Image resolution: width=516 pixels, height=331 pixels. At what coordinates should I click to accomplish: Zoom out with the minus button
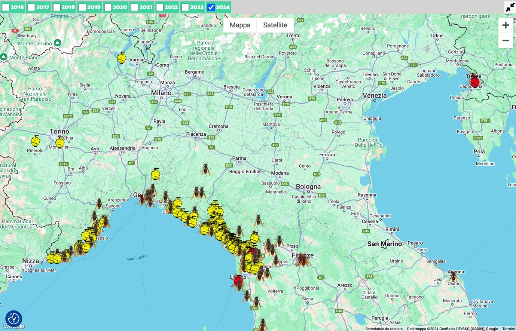coord(506,40)
